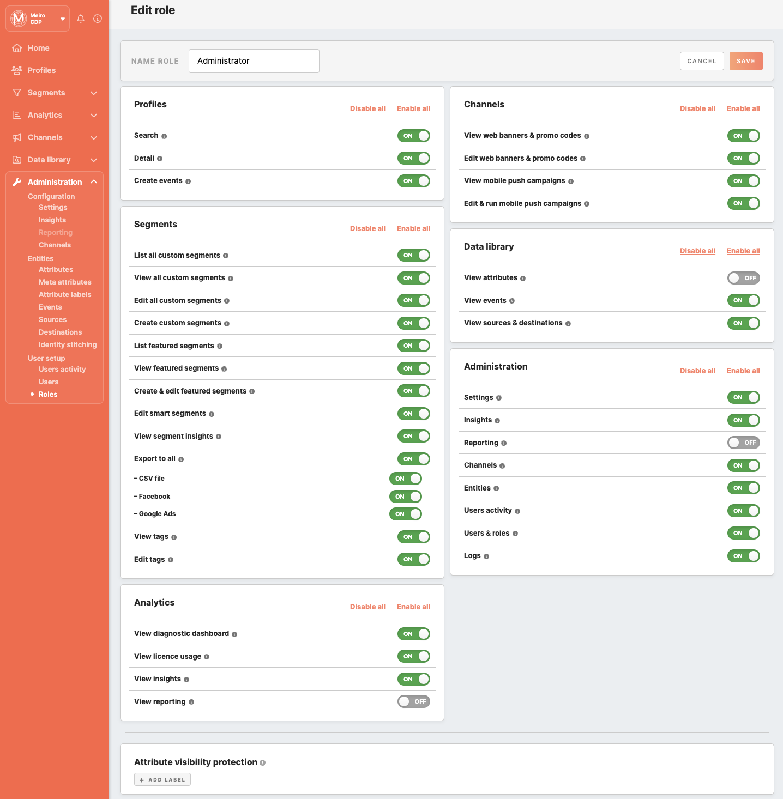This screenshot has width=783, height=799.
Task: Click the Profiles people icon
Action: coord(17,70)
